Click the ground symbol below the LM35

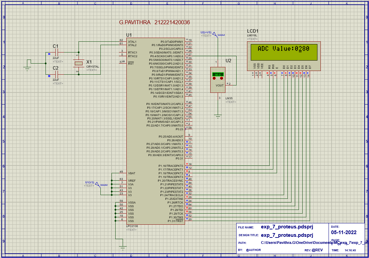[218, 116]
